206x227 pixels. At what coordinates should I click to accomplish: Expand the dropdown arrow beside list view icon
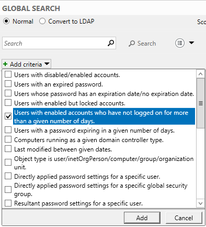click(x=191, y=43)
